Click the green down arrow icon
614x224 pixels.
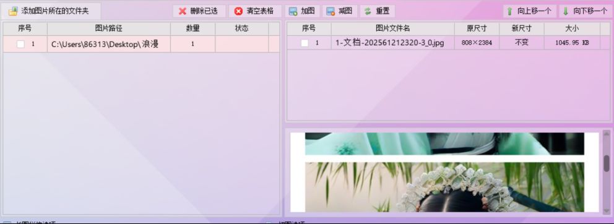point(566,11)
